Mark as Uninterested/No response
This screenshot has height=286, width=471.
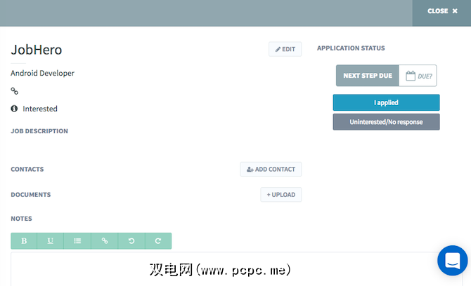[x=387, y=122]
